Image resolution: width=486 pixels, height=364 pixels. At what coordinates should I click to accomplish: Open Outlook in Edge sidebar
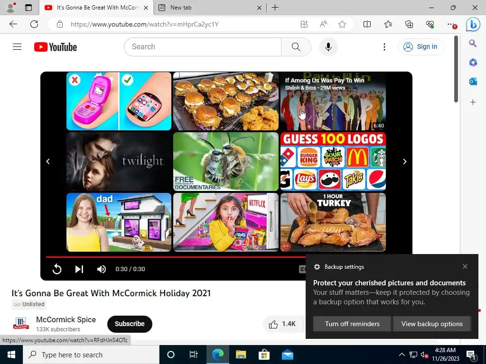[473, 82]
